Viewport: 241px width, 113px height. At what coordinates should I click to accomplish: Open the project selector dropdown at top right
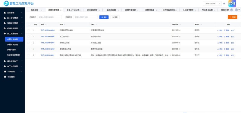(x=212, y=3)
